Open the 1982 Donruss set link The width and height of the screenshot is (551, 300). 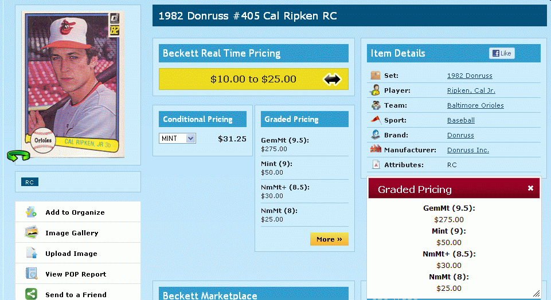[470, 76]
